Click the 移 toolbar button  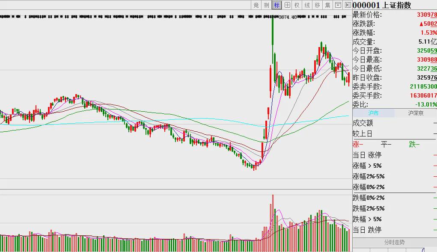coord(318,5)
